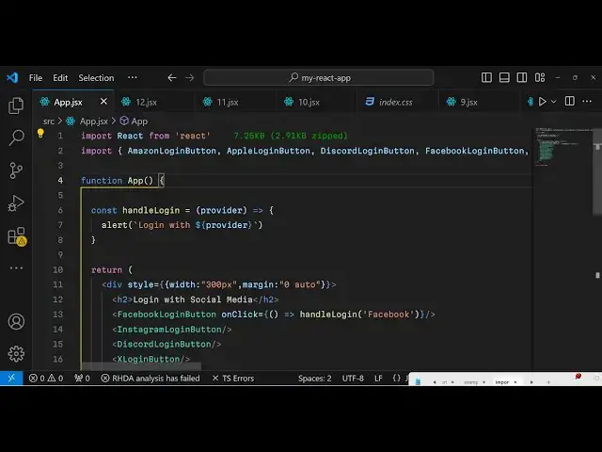Toggle the secondary side bar layout icon
Viewport: 602px width, 452px height.
coord(522,77)
